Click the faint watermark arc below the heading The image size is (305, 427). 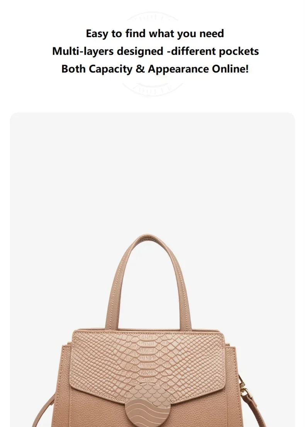click(152, 89)
